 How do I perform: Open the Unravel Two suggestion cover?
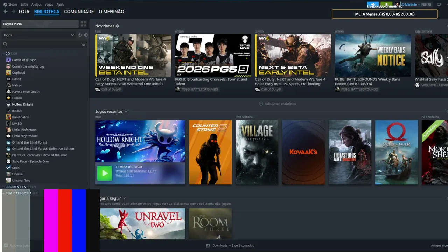(x=142, y=224)
